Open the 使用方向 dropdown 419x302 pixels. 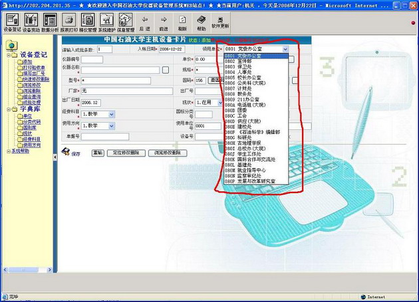(111, 125)
